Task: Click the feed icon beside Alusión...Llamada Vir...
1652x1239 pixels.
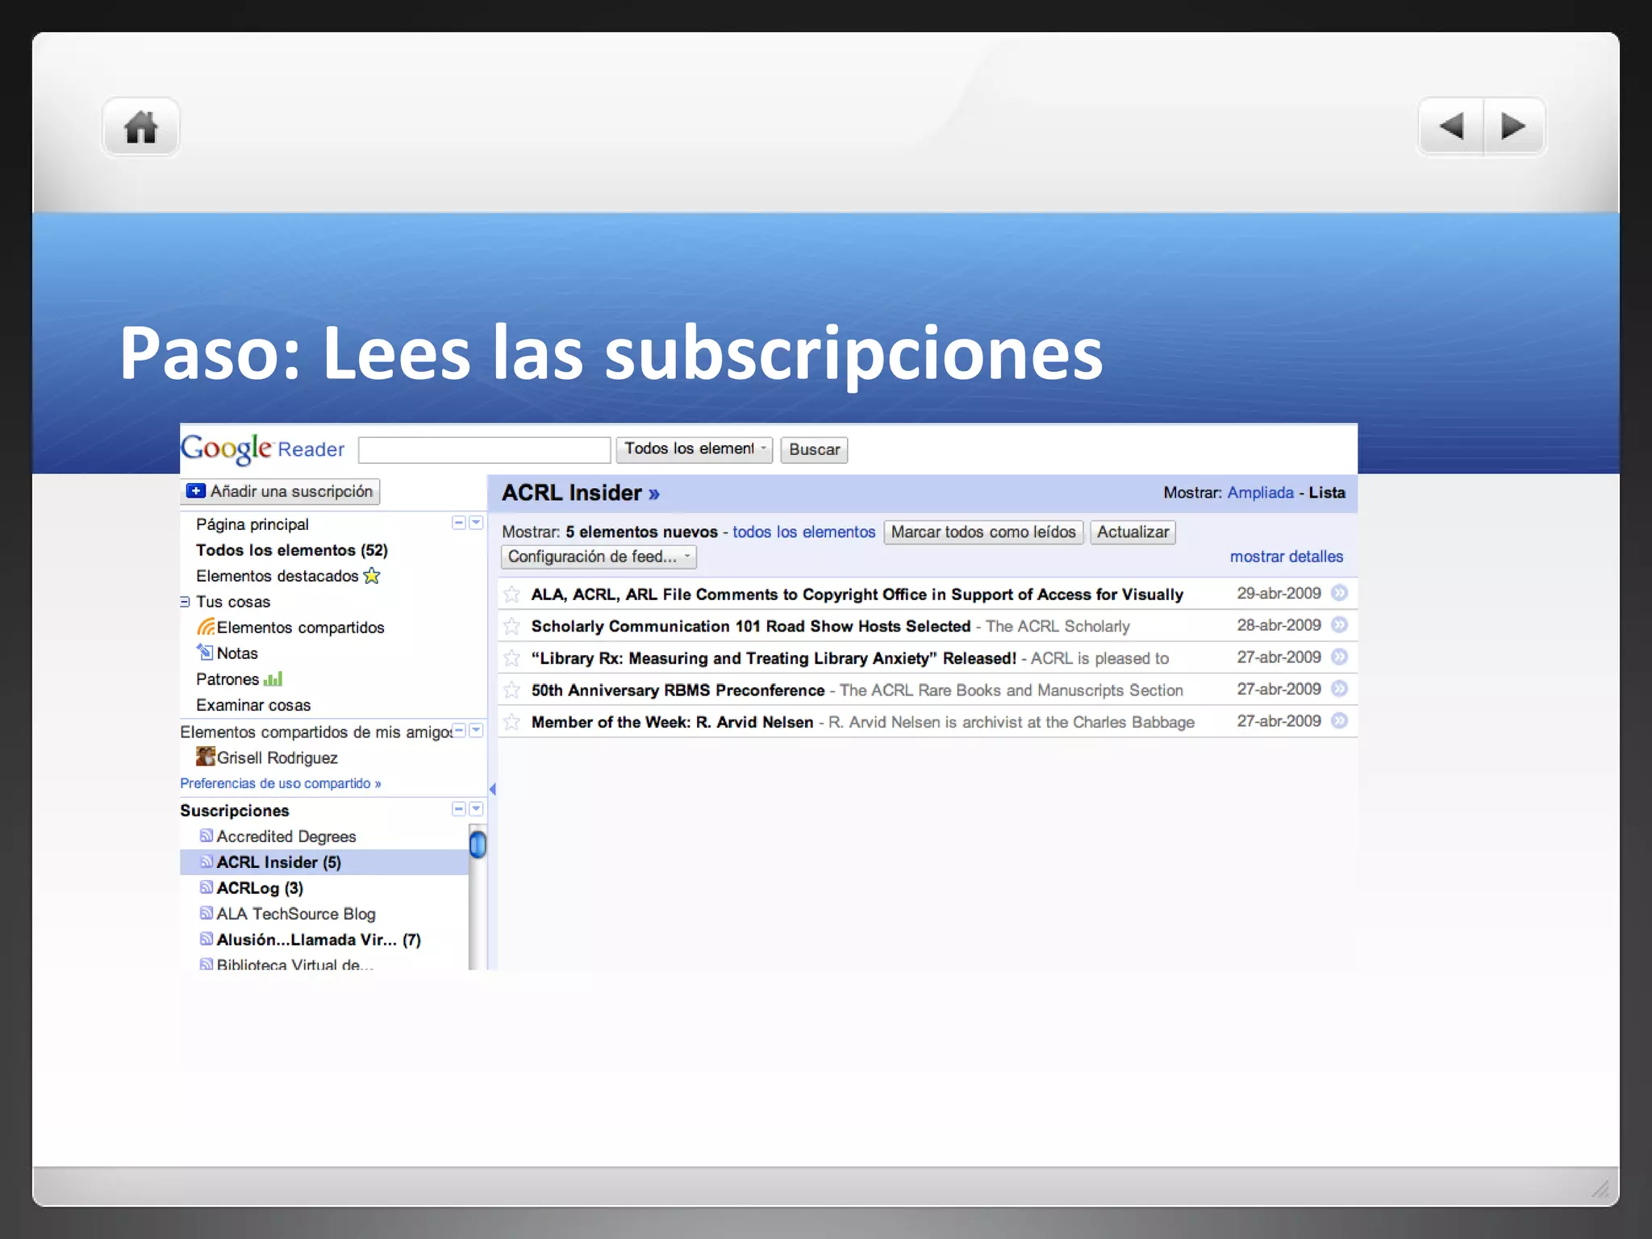Action: click(206, 939)
